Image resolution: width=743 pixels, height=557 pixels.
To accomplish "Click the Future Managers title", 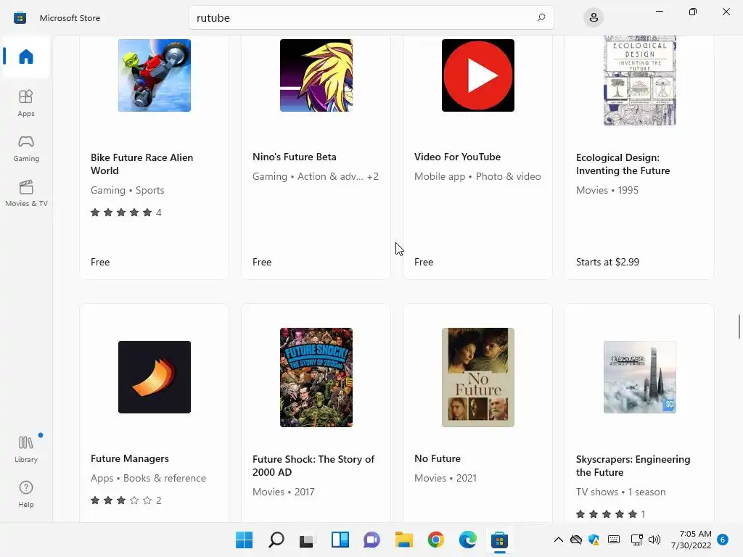I will [x=129, y=458].
